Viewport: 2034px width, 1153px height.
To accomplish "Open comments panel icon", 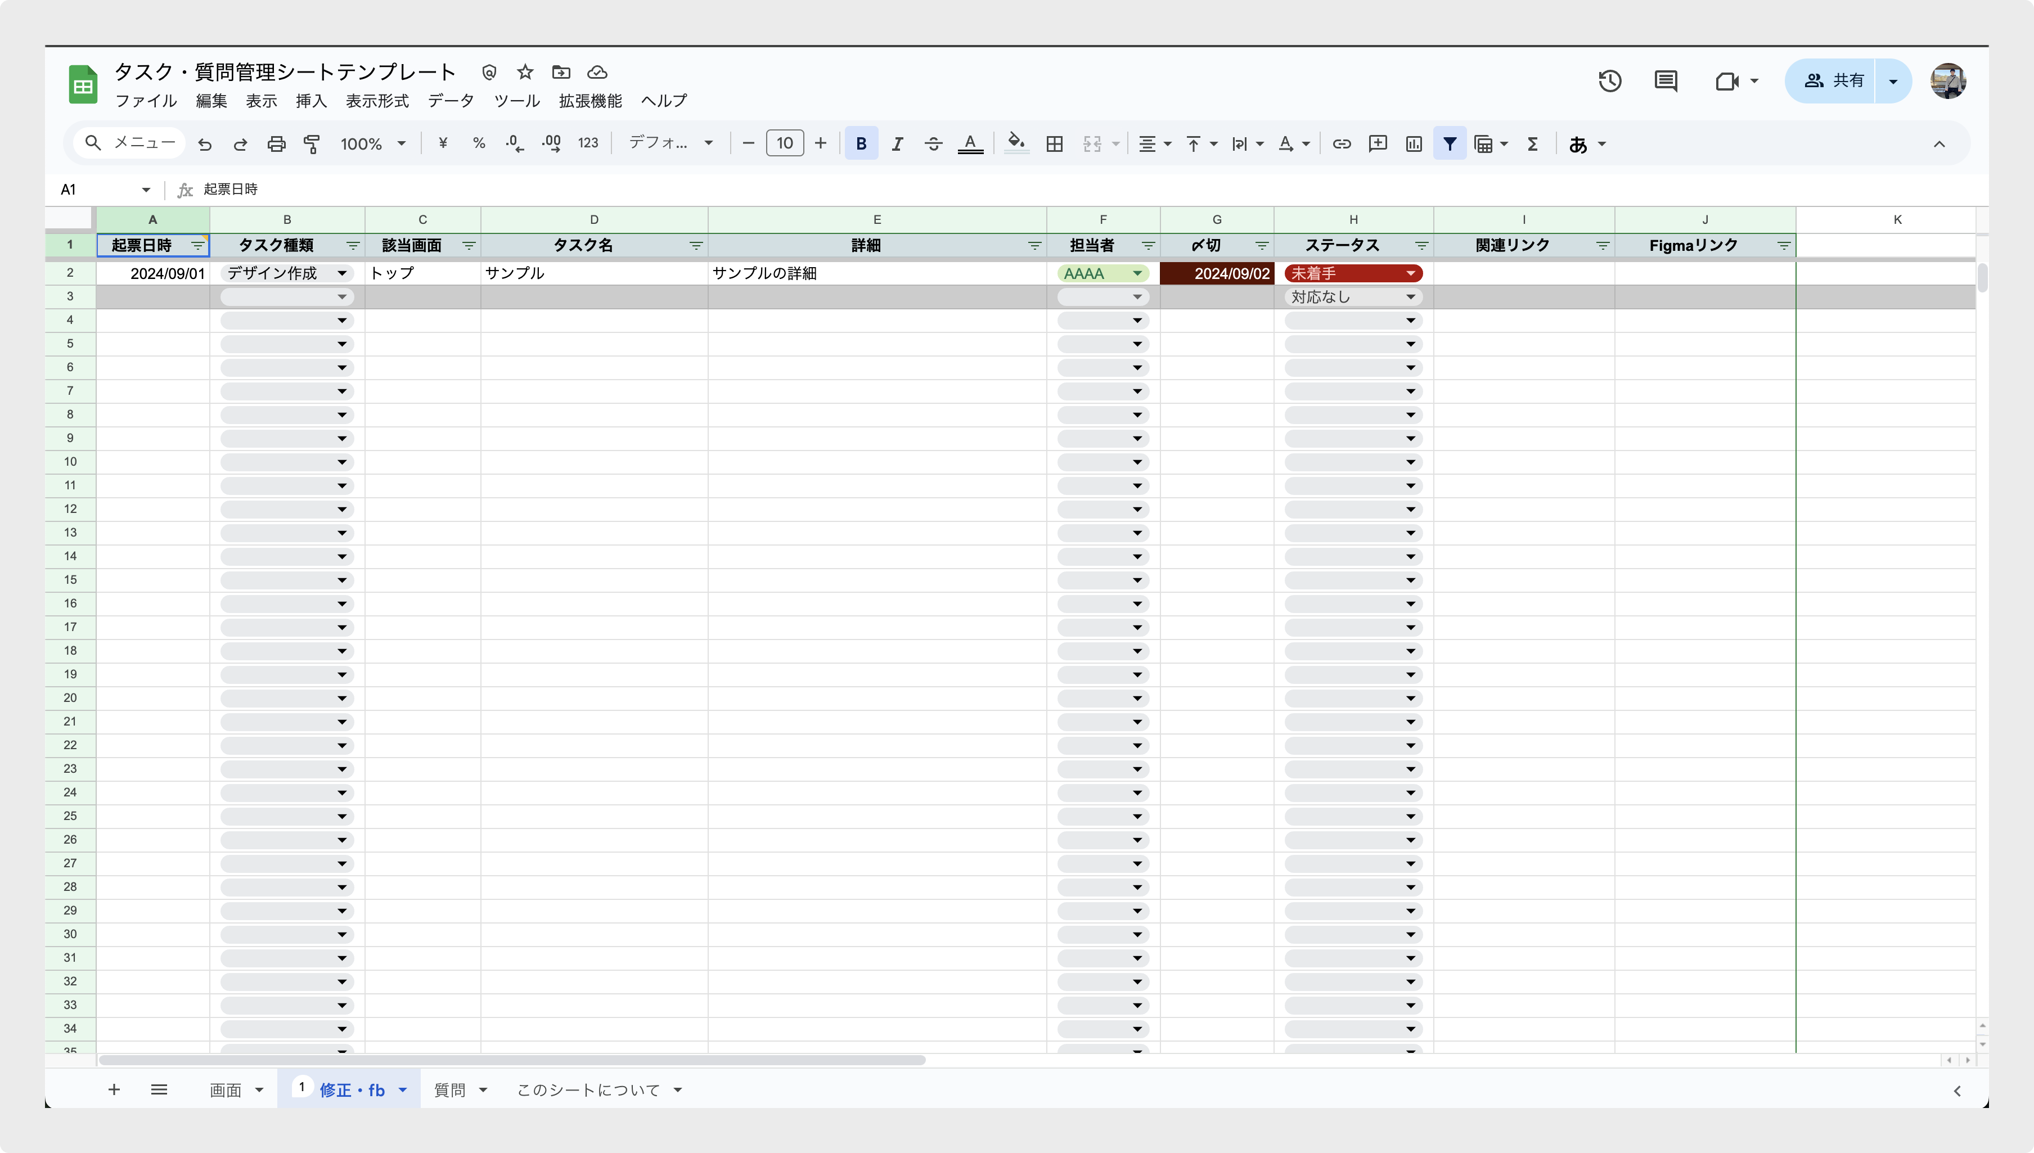I will pos(1666,81).
